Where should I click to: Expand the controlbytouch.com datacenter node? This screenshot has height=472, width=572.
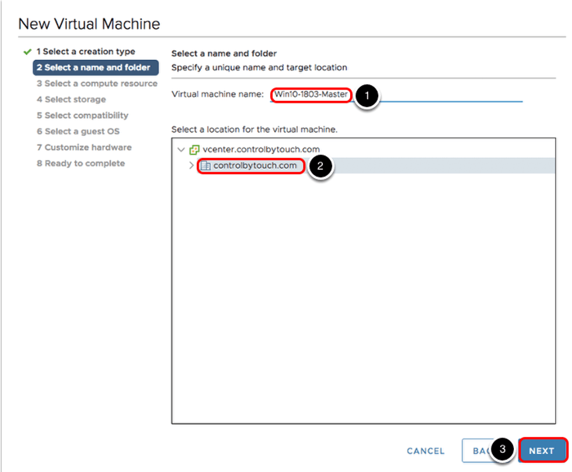(191, 166)
